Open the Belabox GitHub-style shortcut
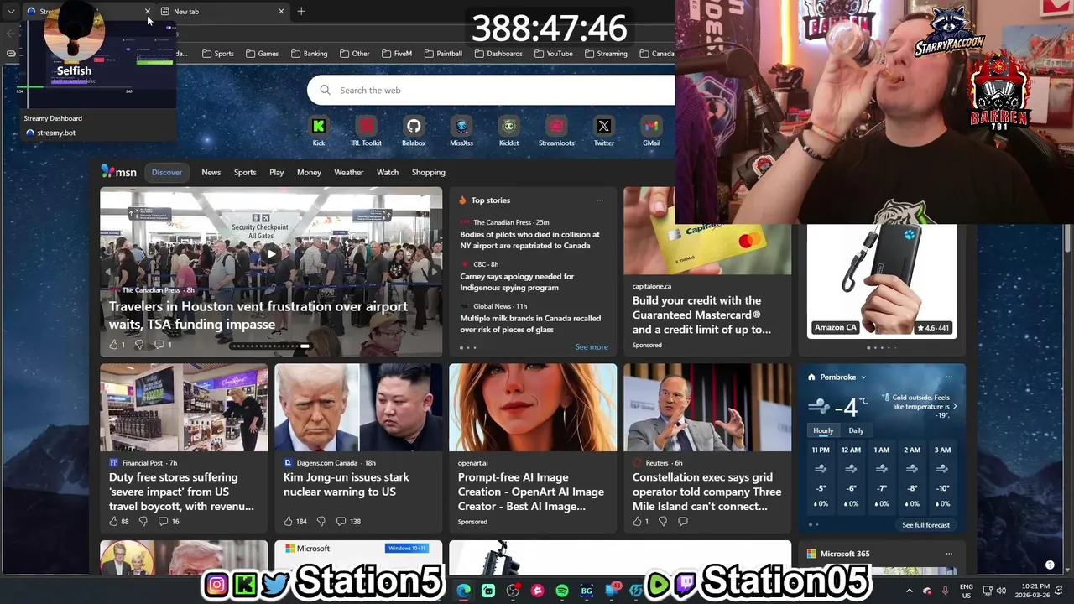This screenshot has width=1074, height=604. click(x=414, y=126)
